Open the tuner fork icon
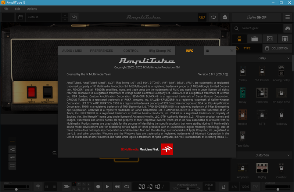This screenshot has height=192, width=294. click(x=38, y=187)
